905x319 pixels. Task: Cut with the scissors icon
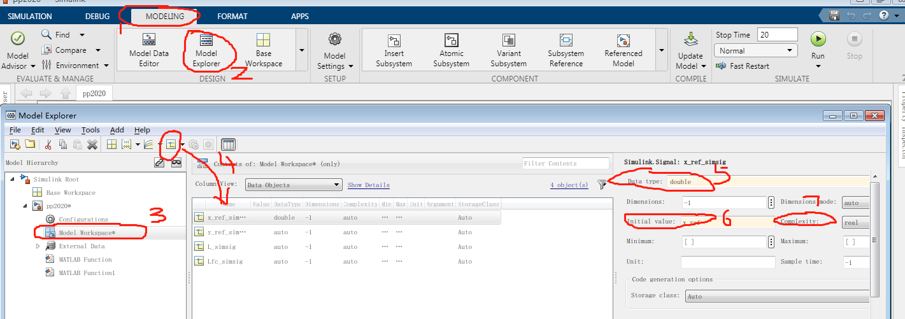[48, 145]
